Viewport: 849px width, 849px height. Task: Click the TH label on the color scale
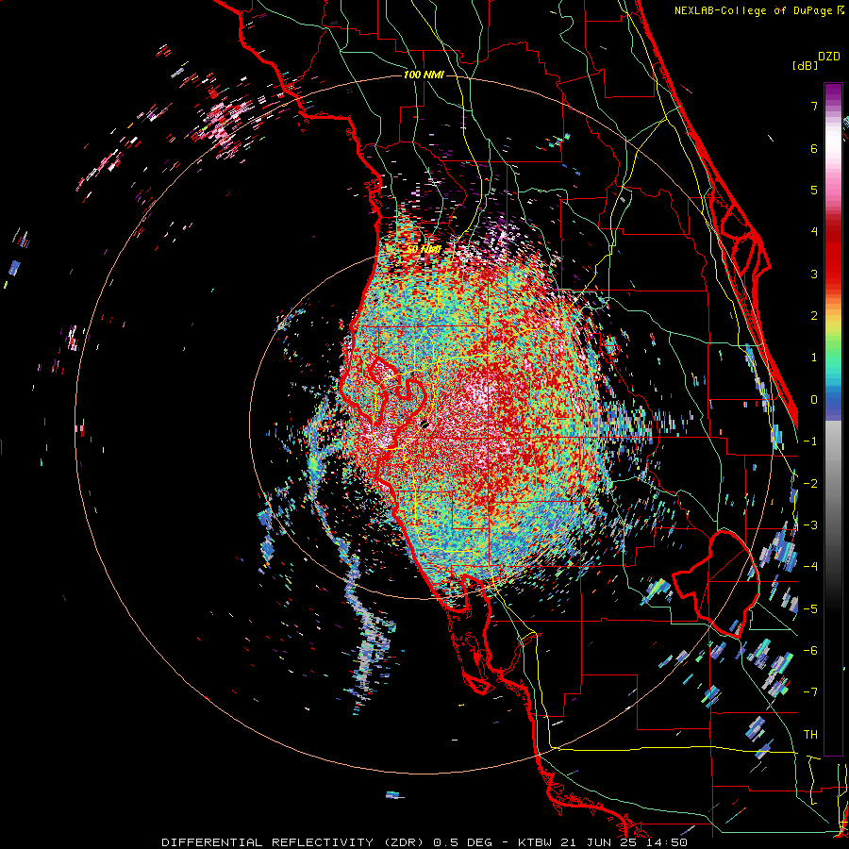[x=810, y=735]
